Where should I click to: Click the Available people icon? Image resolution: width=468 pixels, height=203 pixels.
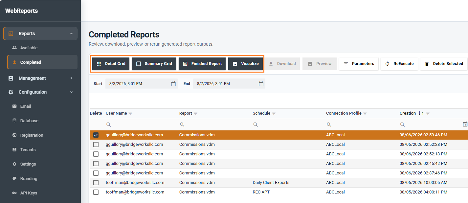(x=14, y=48)
